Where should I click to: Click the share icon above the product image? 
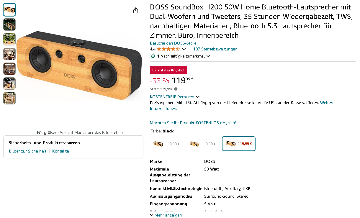point(136,11)
